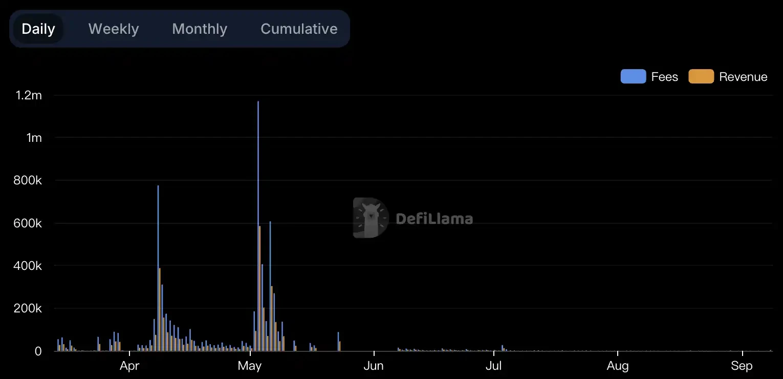
Task: Click the Revenue legend text label
Action: 743,77
